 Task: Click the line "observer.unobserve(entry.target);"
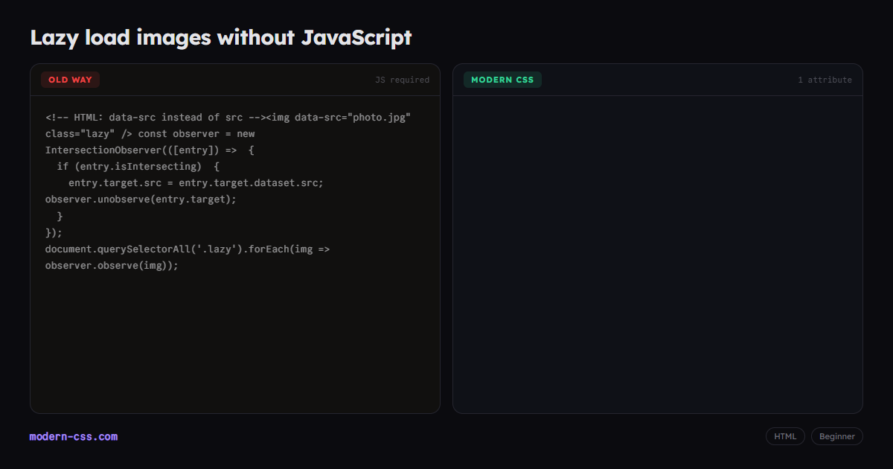[x=141, y=199]
